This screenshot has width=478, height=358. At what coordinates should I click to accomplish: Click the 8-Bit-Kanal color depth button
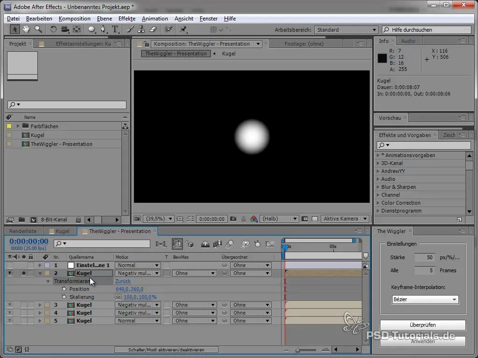point(54,220)
